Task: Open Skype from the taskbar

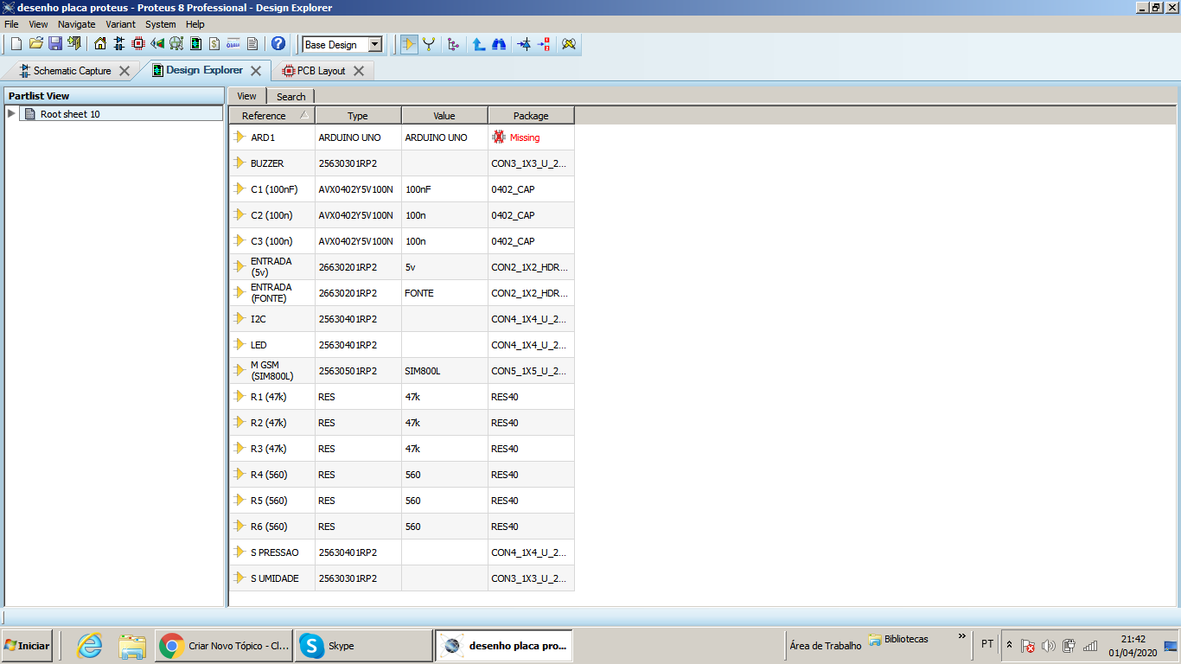Action: (x=364, y=646)
